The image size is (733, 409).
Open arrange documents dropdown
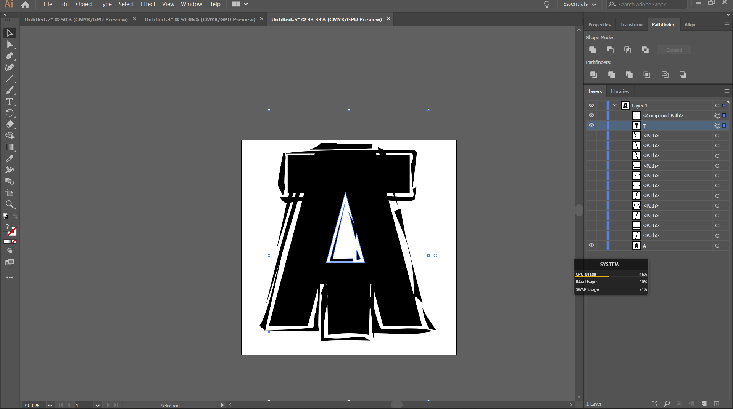click(240, 4)
